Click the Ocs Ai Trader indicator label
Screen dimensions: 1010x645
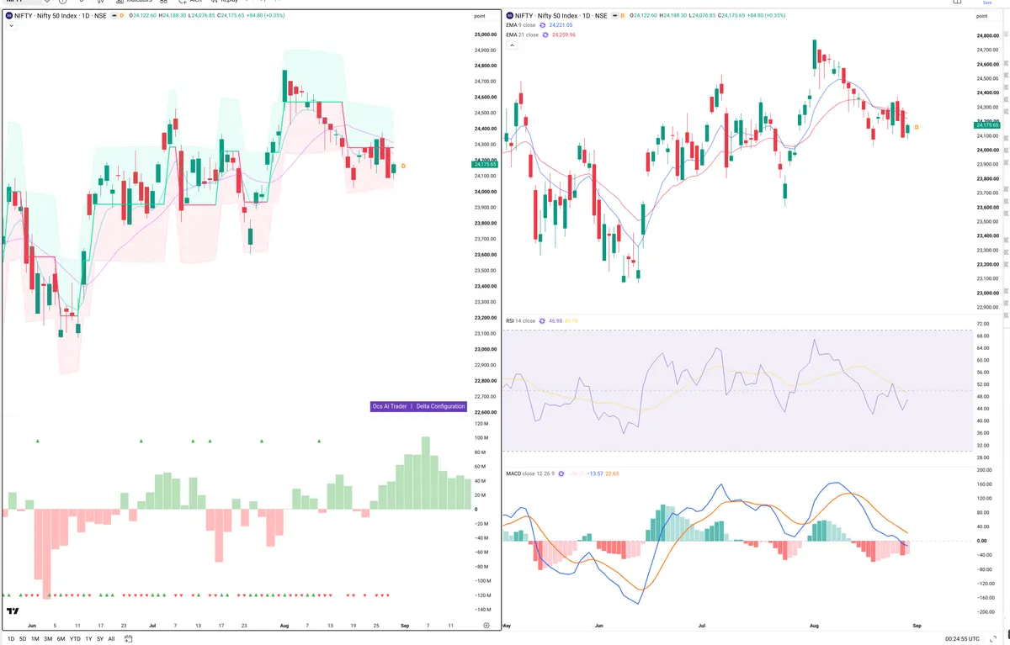[390, 406]
